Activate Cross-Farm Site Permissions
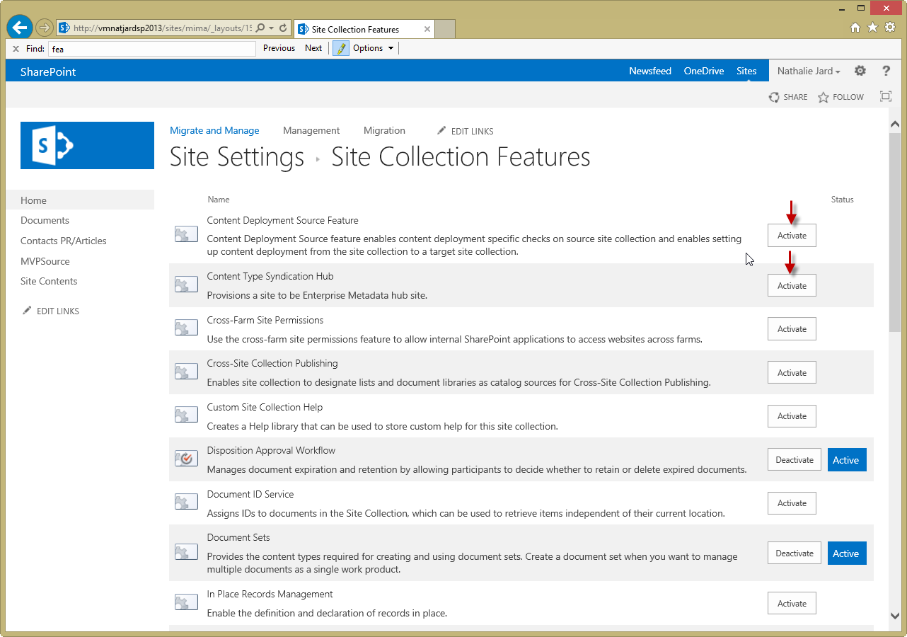Screen dimensions: 907x637 point(792,328)
